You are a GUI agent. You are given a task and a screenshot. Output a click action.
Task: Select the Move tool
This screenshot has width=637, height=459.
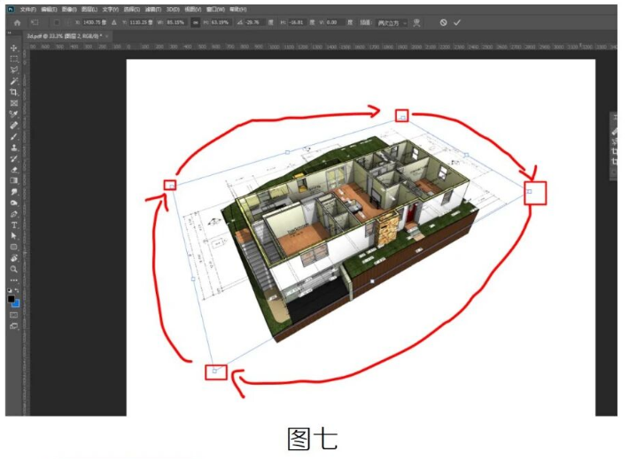pyautogui.click(x=14, y=49)
